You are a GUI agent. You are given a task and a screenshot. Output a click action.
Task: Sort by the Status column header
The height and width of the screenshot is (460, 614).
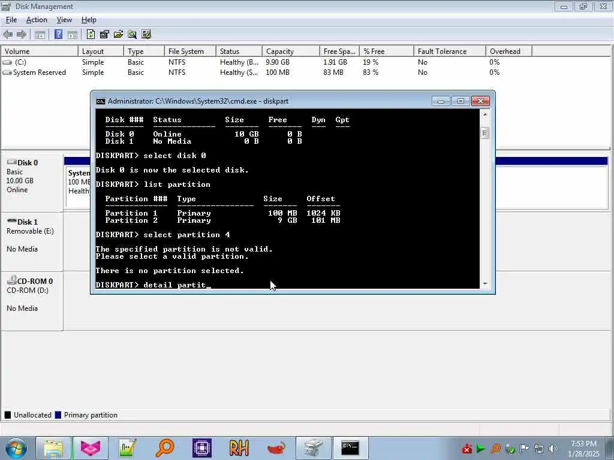pos(239,52)
